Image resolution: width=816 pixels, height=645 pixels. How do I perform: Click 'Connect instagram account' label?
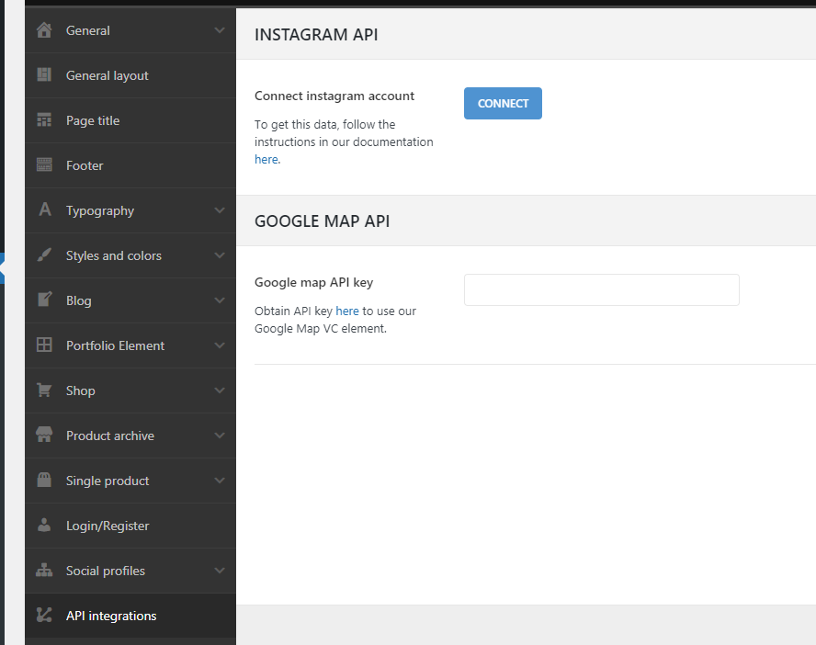pyautogui.click(x=334, y=96)
